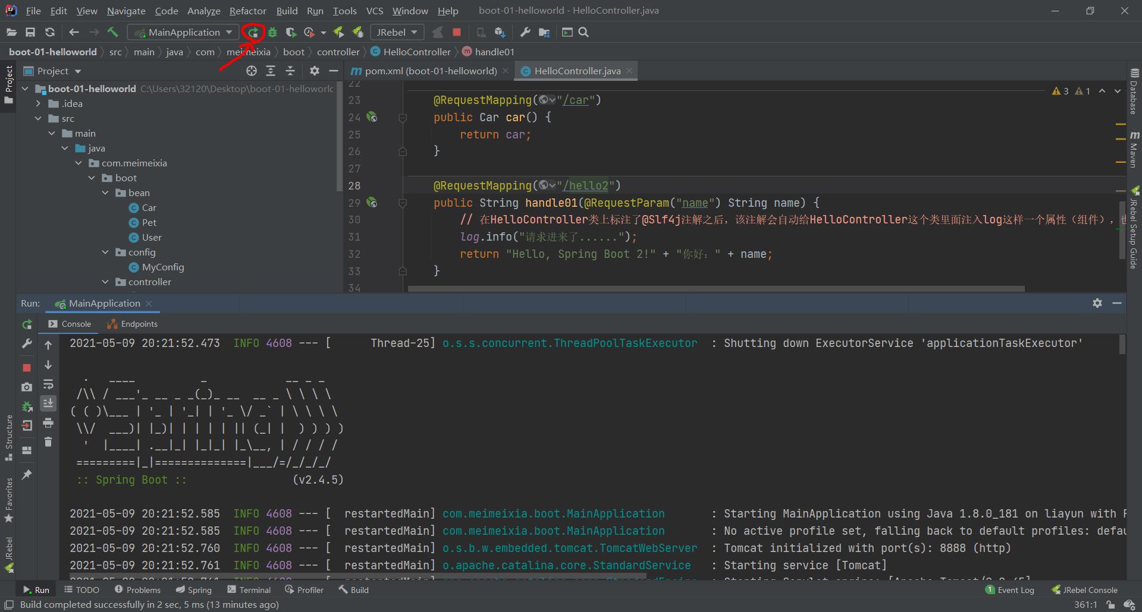Select MyConfig class in project tree

[x=162, y=267]
